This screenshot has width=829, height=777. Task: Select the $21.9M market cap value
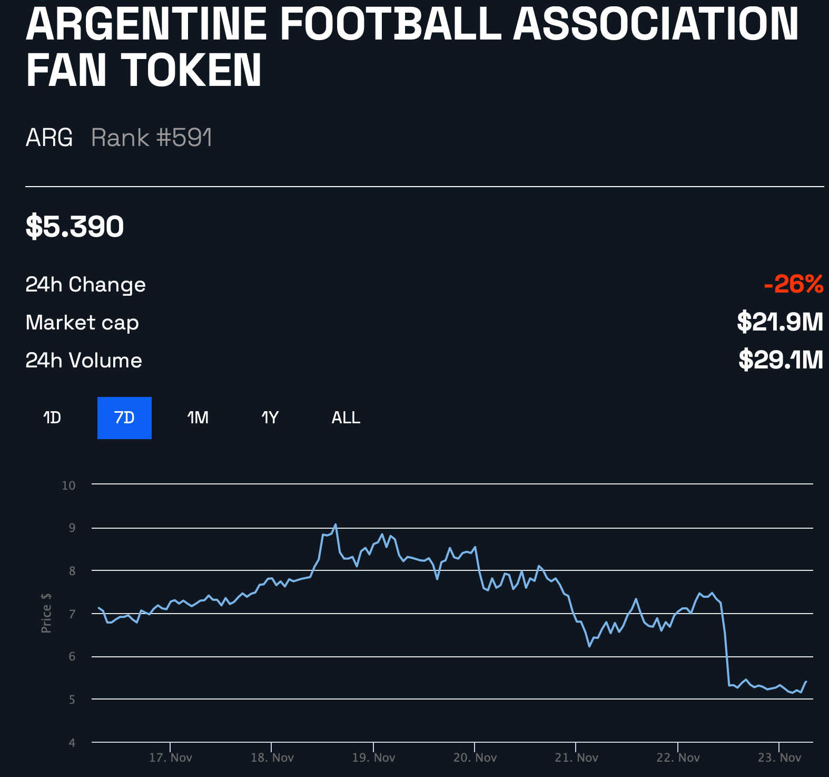point(780,322)
